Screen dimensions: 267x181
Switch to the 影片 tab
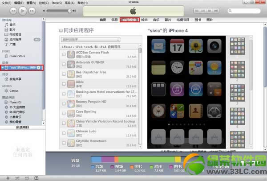pyautogui.click(x=168, y=20)
